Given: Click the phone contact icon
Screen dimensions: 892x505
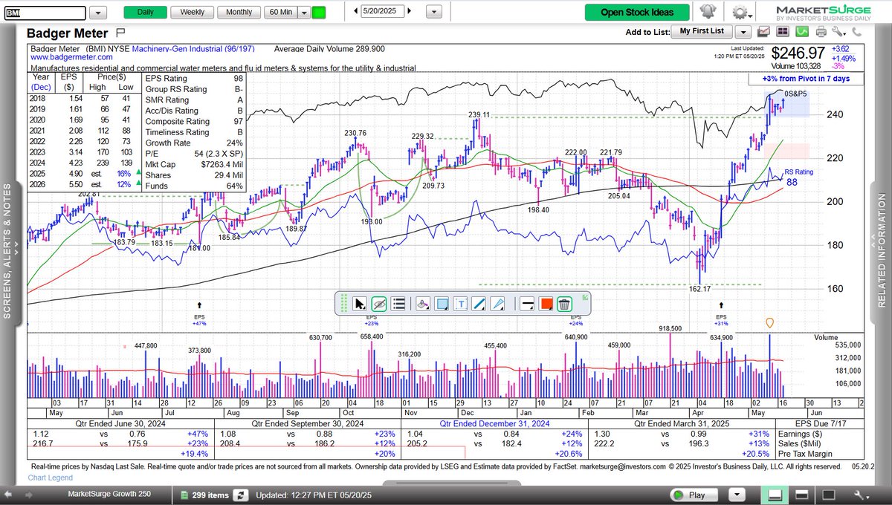Looking at the screenshot, I should point(856,32).
